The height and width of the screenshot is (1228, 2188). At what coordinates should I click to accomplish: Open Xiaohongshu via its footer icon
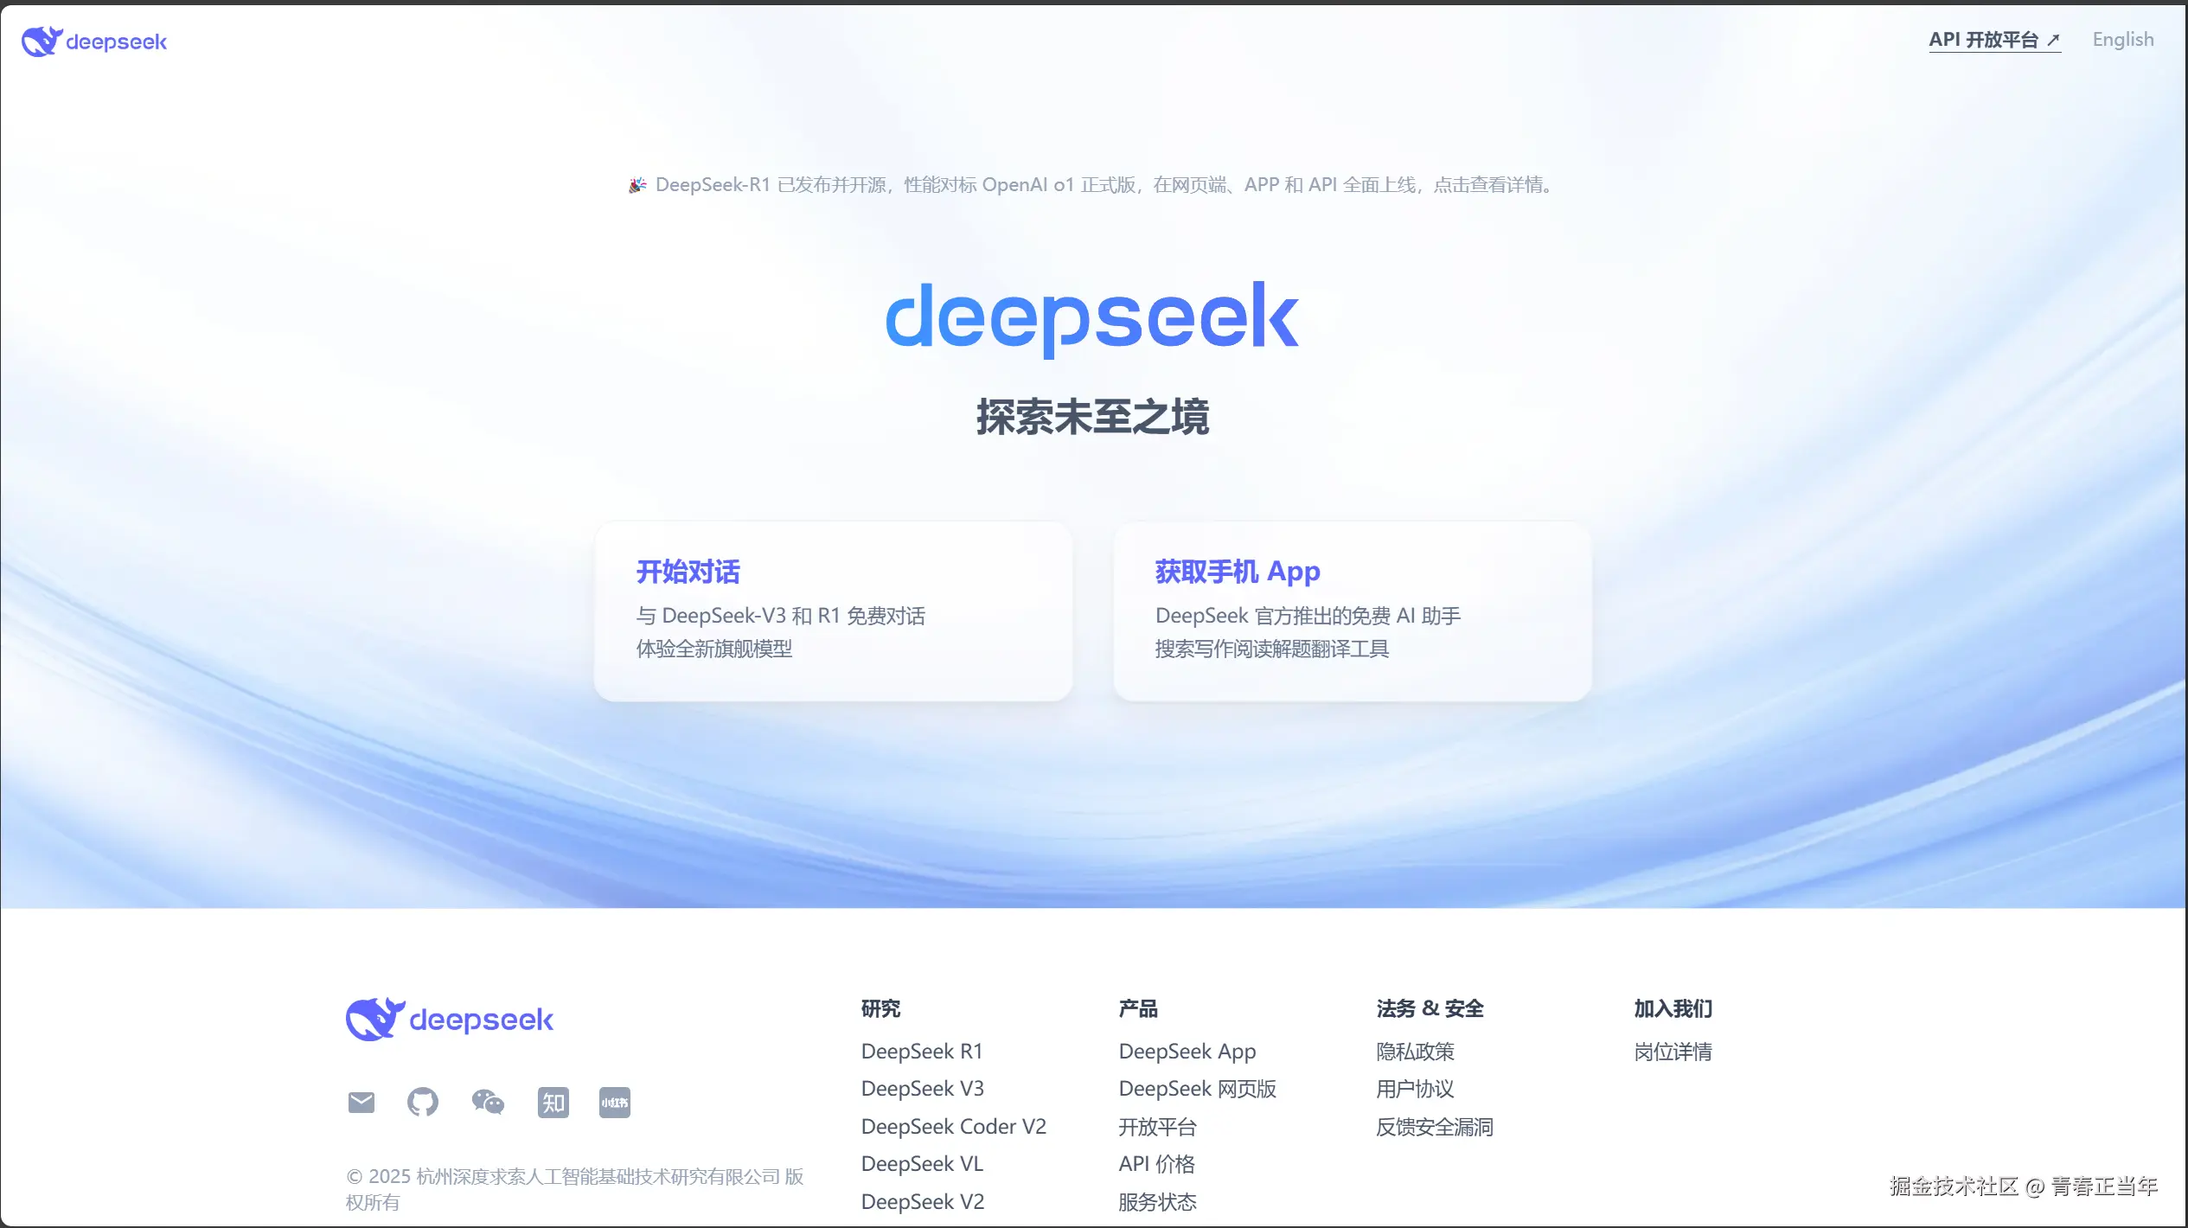614,1102
